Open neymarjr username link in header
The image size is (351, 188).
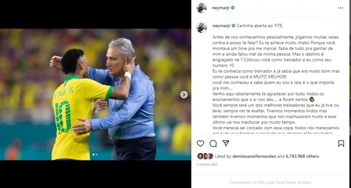point(221,8)
